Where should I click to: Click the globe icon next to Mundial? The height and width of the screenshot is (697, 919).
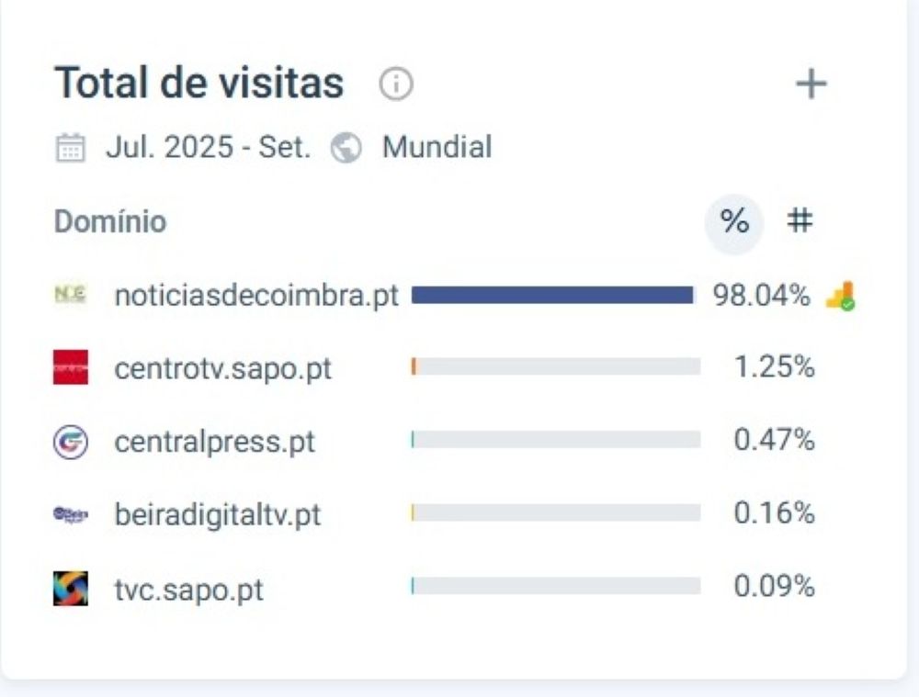(346, 148)
